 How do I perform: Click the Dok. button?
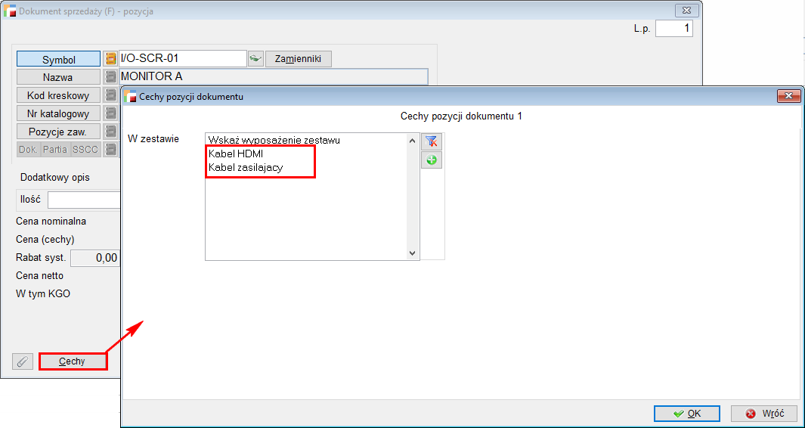click(x=29, y=150)
